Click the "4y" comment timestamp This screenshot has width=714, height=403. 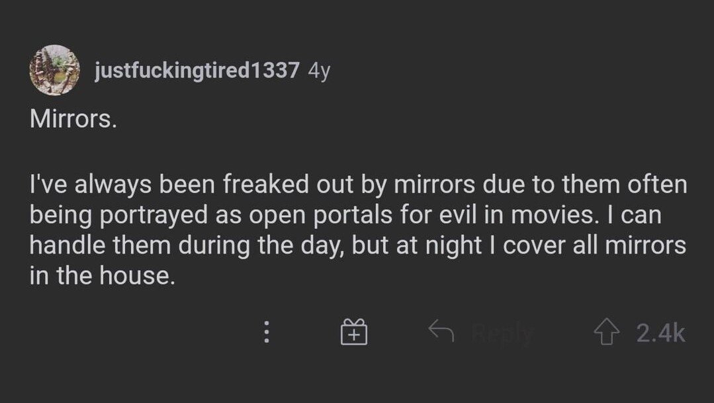tap(319, 71)
